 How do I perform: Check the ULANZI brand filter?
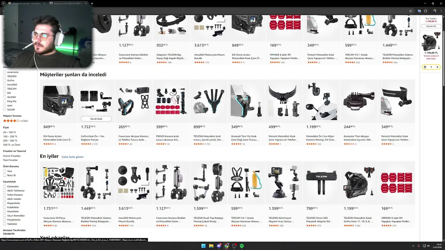click(x=5, y=97)
